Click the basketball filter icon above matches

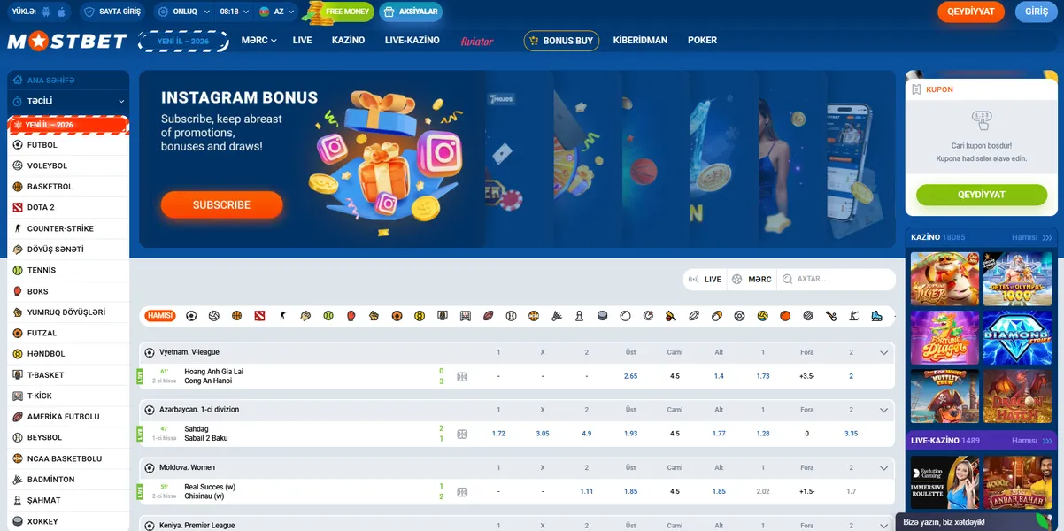[236, 315]
